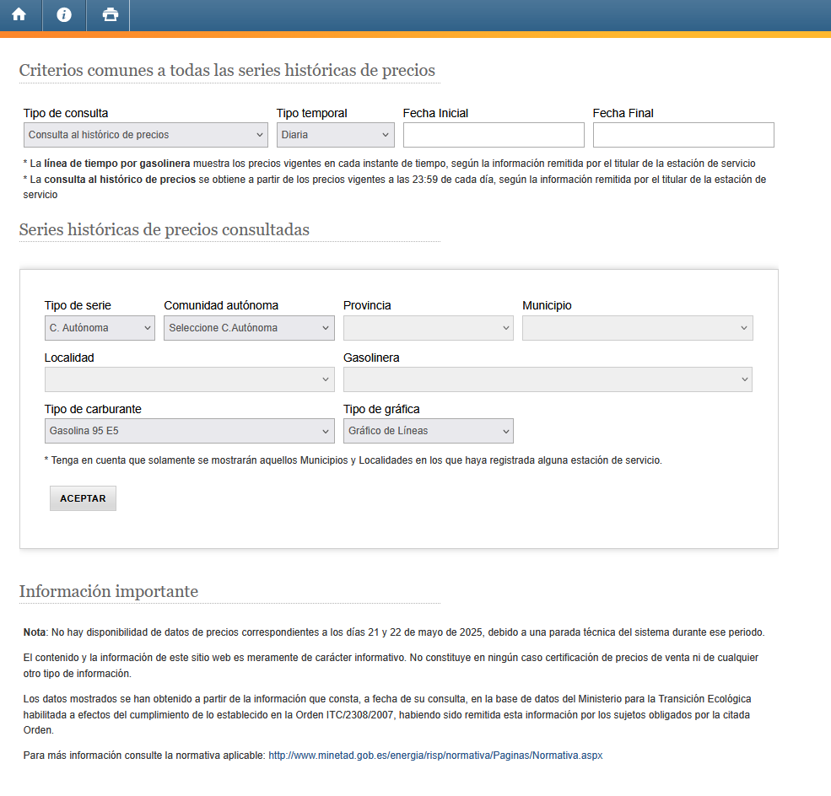Select a Comunidad autónoma from dropdown
Image resolution: width=831 pixels, height=796 pixels.
tap(249, 328)
